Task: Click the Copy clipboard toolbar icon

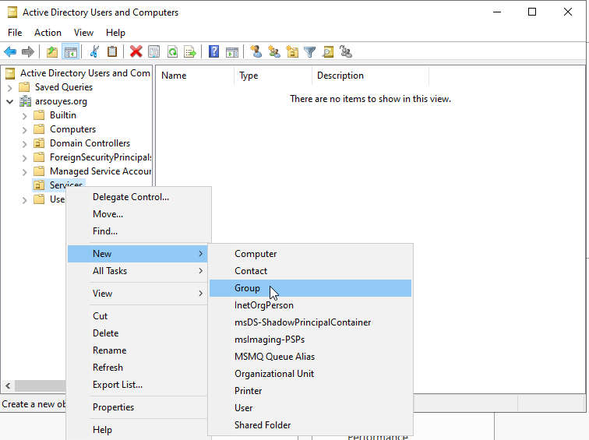Action: pos(112,52)
